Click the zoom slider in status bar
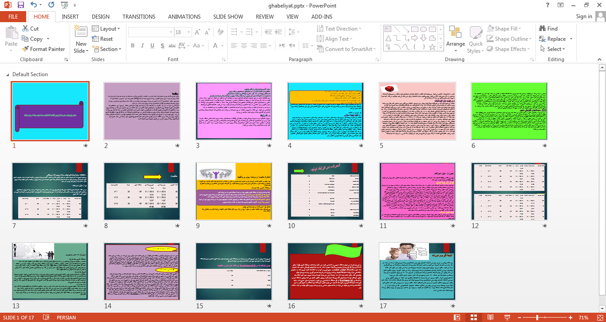 [x=538, y=318]
